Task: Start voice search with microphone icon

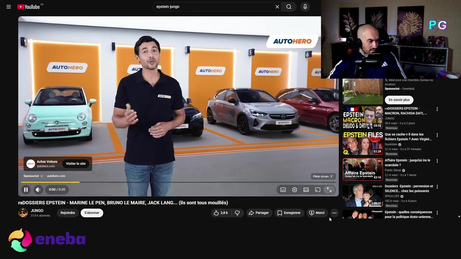Action: tap(305, 6)
